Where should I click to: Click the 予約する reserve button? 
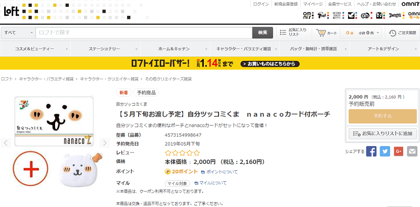[383, 116]
